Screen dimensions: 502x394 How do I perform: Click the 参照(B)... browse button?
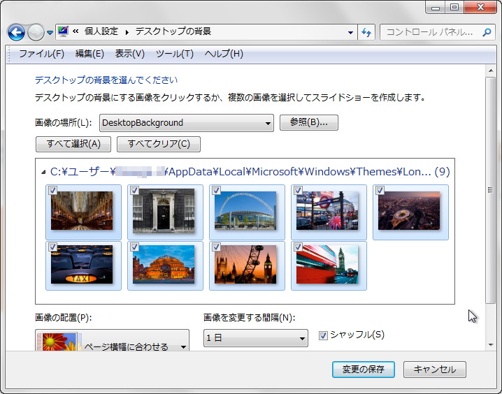[309, 122]
